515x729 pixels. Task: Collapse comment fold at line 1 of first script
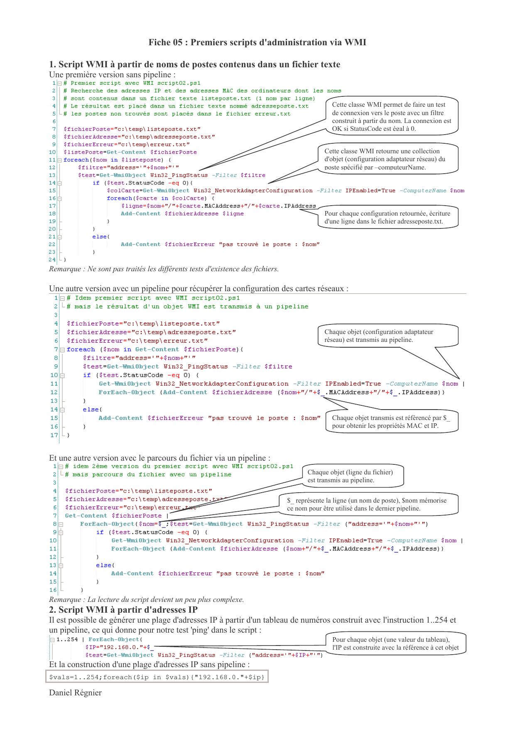click(59, 83)
